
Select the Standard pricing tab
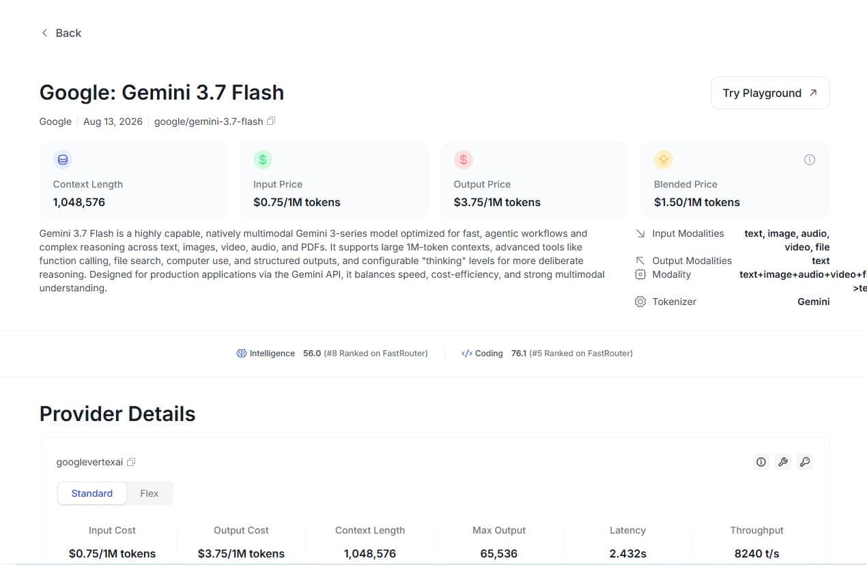tap(92, 493)
